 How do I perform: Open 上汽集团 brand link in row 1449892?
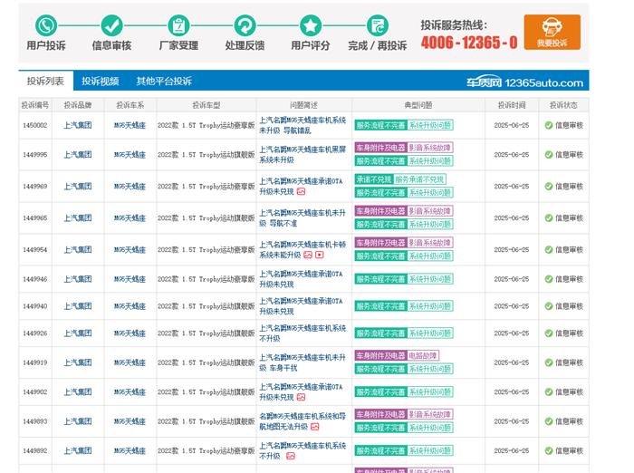pyautogui.click(x=78, y=450)
